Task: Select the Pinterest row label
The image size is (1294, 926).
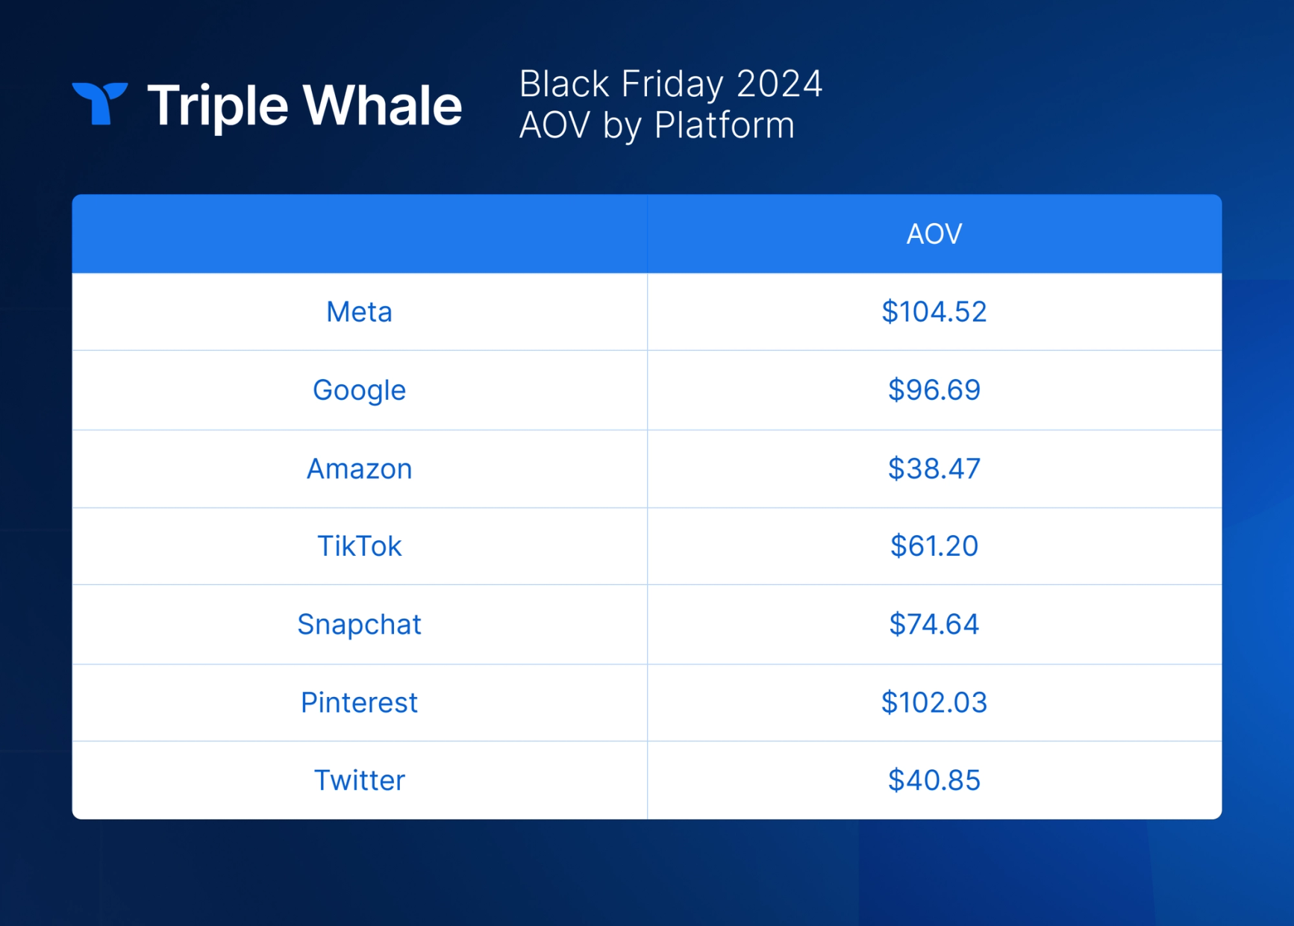Action: 359,703
